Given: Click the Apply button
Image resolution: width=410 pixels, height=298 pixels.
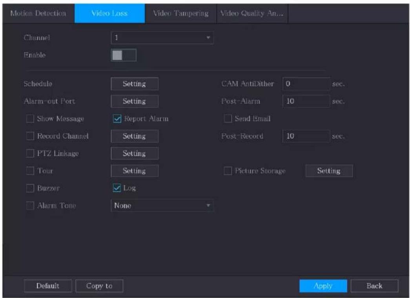Looking at the screenshot, I should (x=323, y=286).
